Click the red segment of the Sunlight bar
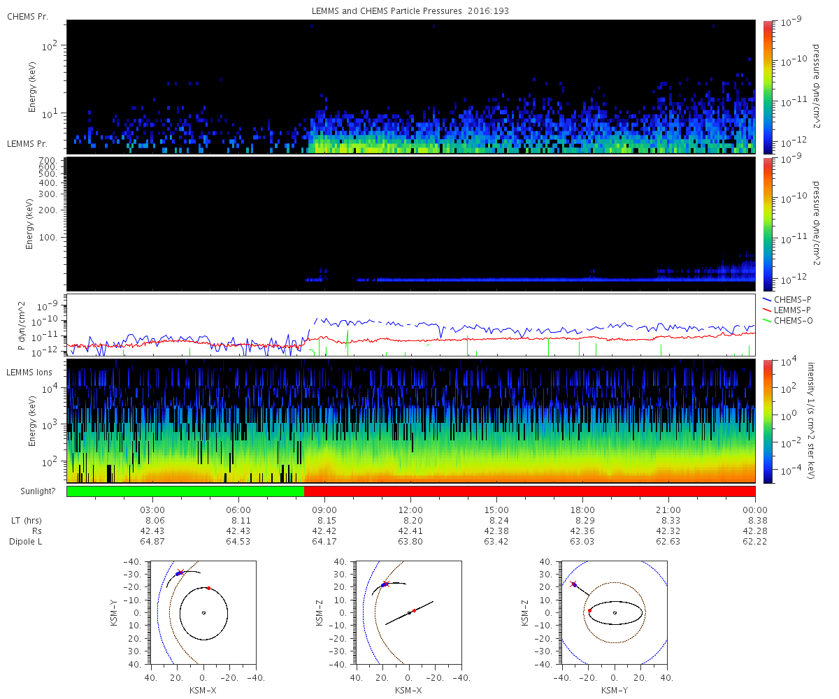 (530, 491)
